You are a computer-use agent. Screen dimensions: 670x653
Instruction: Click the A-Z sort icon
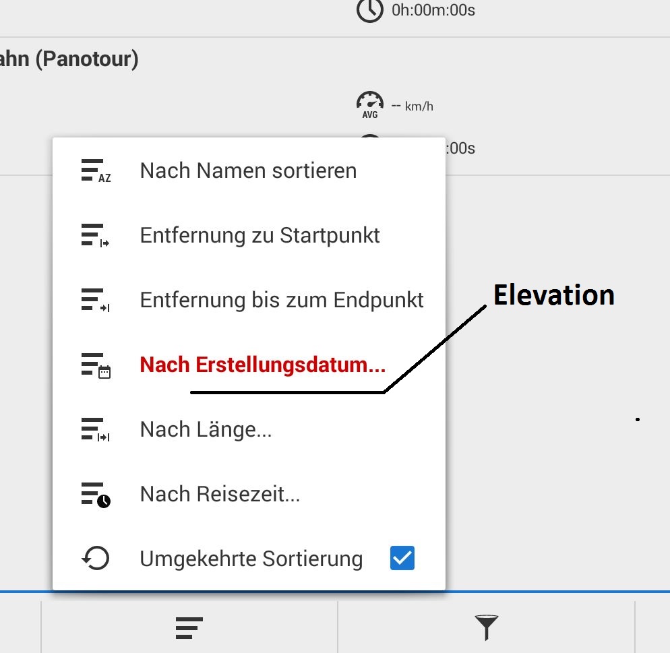(x=95, y=171)
